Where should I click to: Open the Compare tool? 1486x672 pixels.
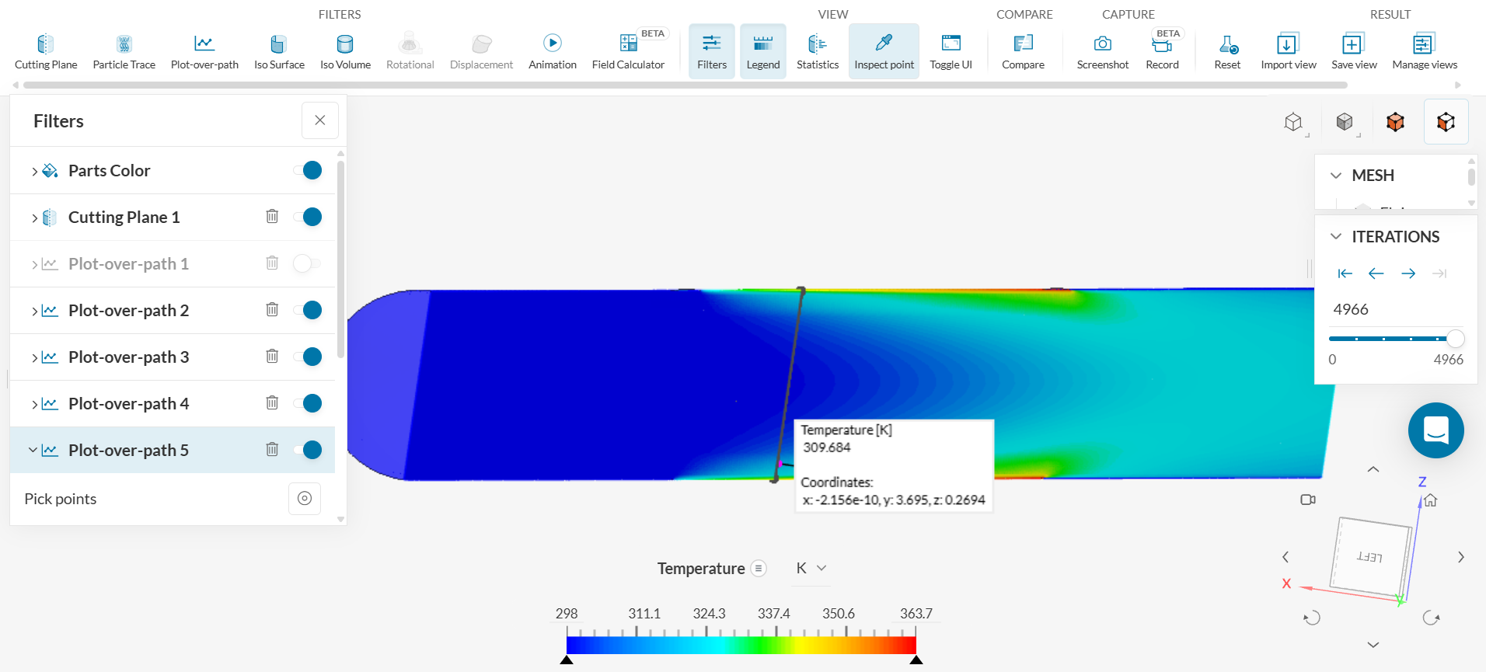(1023, 51)
